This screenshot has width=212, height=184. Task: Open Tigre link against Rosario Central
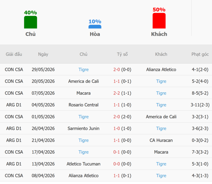coord(161,105)
